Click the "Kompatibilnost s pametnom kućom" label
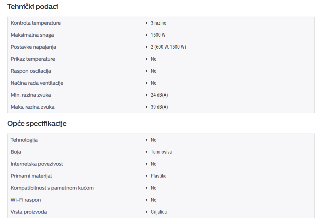322x224 pixels. pyautogui.click(x=52, y=188)
